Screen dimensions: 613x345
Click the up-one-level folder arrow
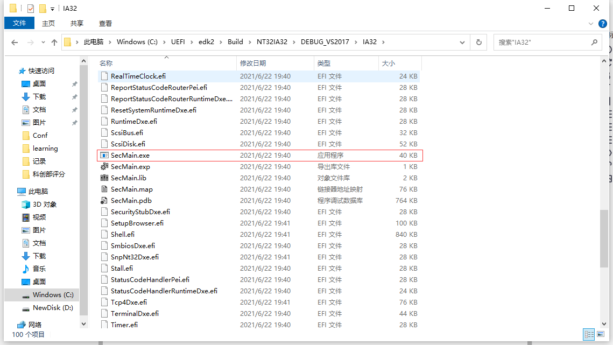54,42
